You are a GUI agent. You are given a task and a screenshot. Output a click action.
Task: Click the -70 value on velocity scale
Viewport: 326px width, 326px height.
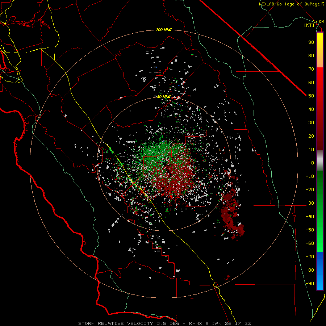(310, 257)
